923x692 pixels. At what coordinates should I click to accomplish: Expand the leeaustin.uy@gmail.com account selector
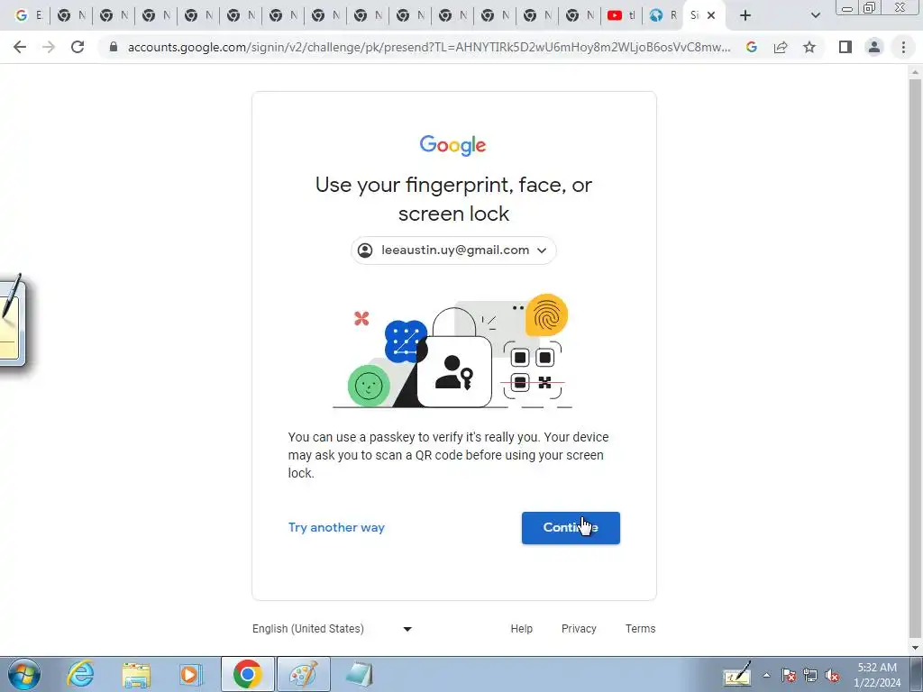[x=453, y=250]
